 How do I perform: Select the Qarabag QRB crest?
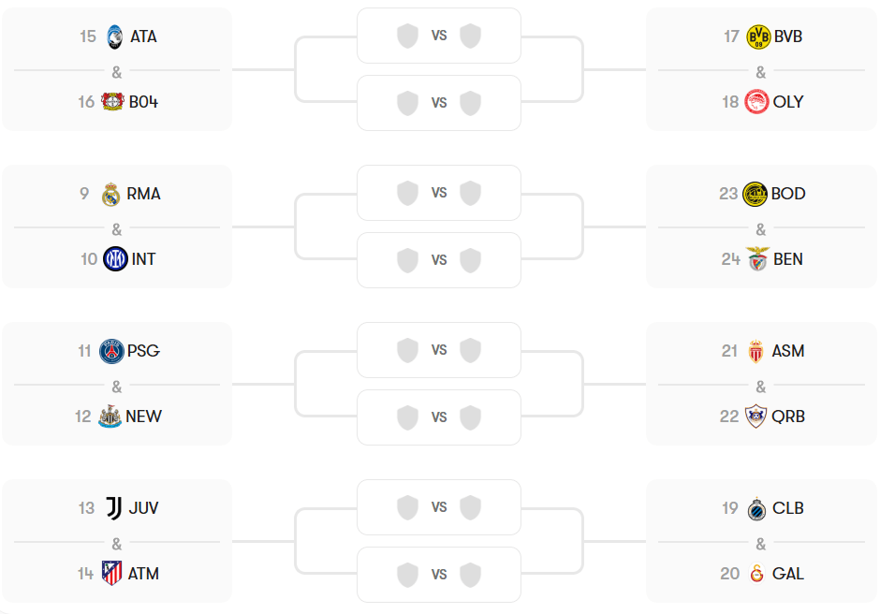[755, 417]
